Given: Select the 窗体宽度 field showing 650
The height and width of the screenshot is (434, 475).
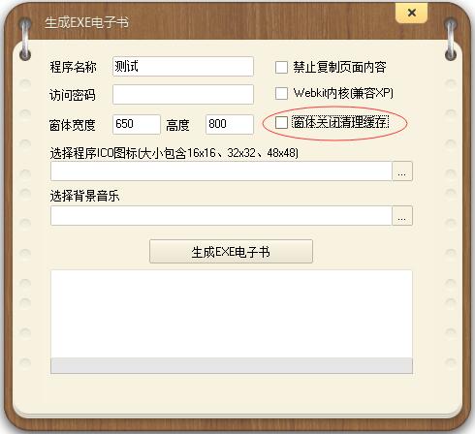Looking at the screenshot, I should [137, 124].
